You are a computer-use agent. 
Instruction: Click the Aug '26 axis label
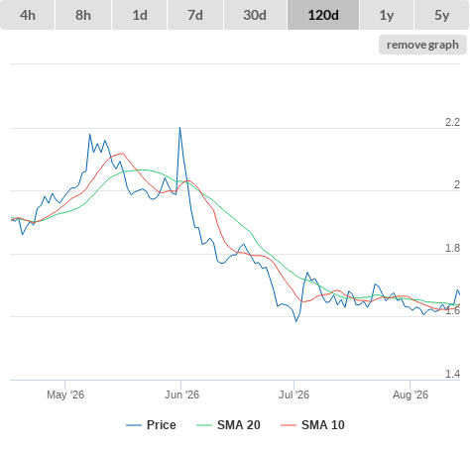pos(411,395)
